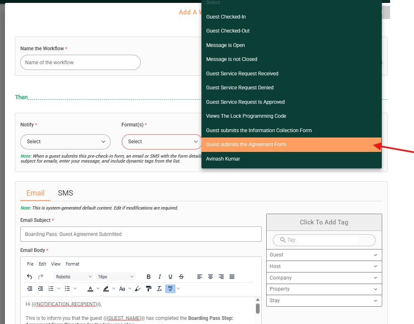Select Guest Service Request Received

click(291, 74)
